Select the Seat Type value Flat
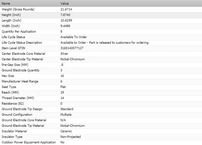Image resolution: width=202 pixels, height=145 pixels. click(63, 87)
